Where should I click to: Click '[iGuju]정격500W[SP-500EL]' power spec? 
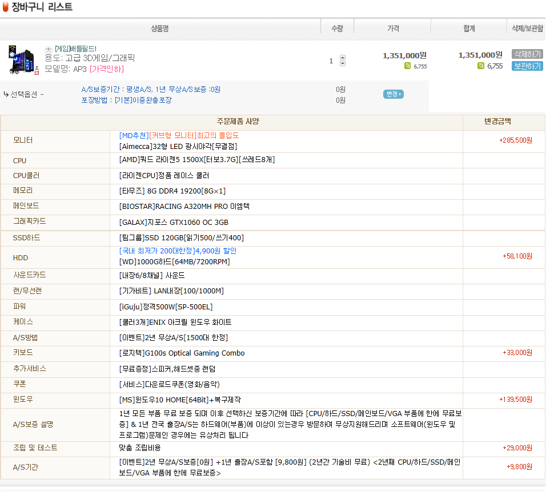166,307
